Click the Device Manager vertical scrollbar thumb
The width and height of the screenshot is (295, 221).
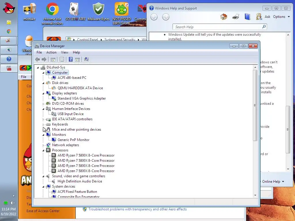(255, 105)
